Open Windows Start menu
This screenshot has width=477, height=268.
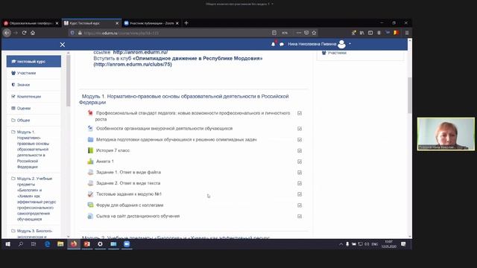[x=8, y=244]
